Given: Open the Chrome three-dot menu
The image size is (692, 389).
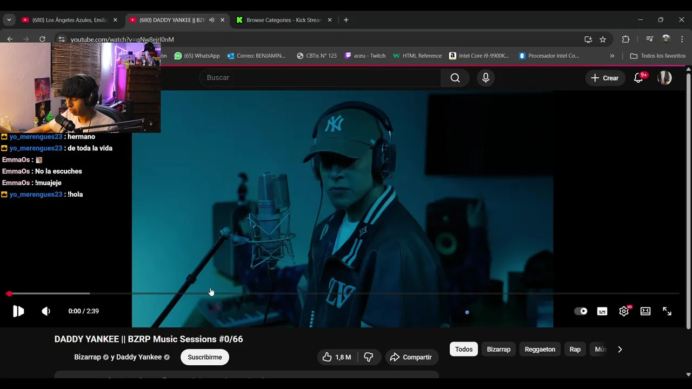Looking at the screenshot, I should click(682, 39).
